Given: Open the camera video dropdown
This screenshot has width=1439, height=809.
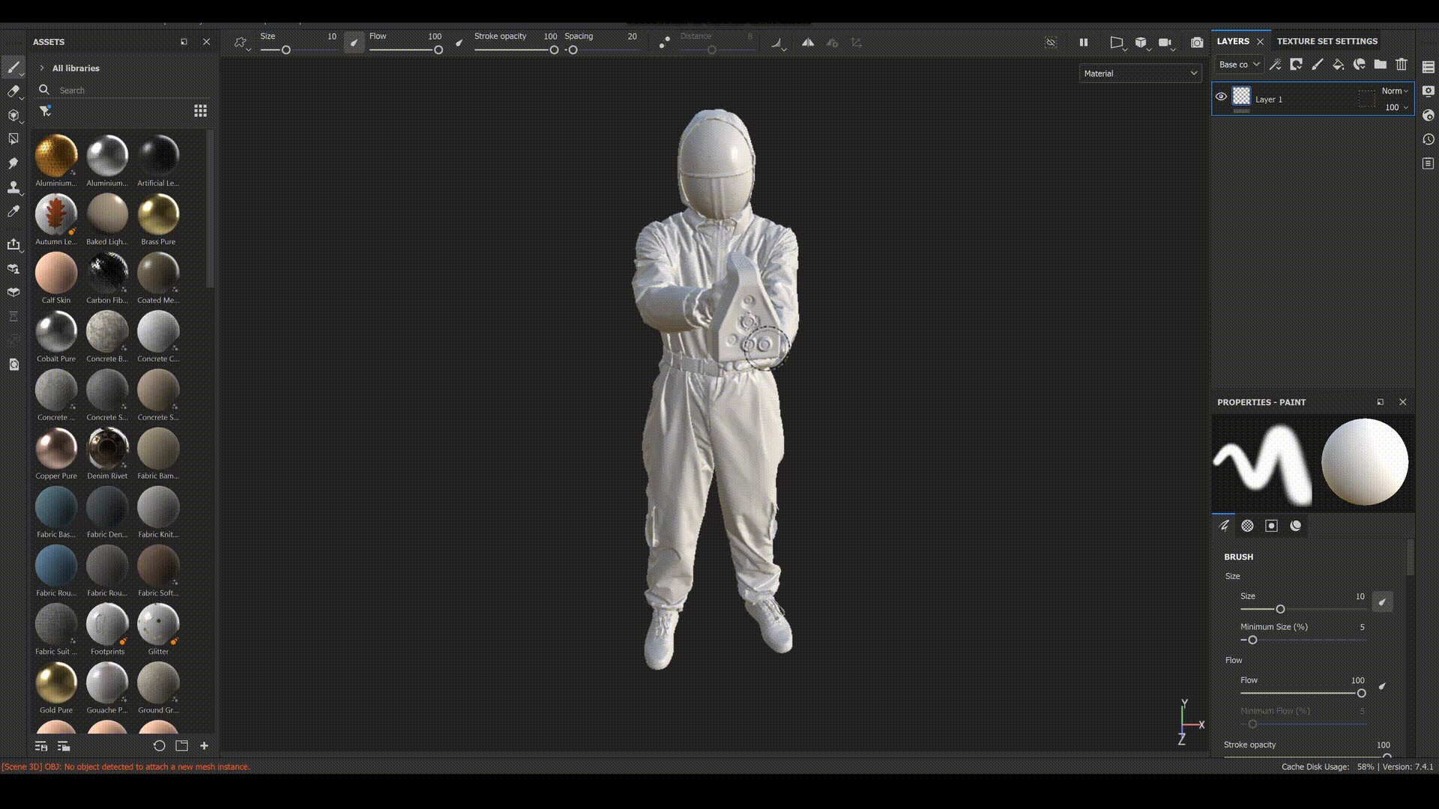Looking at the screenshot, I should coord(1167,43).
